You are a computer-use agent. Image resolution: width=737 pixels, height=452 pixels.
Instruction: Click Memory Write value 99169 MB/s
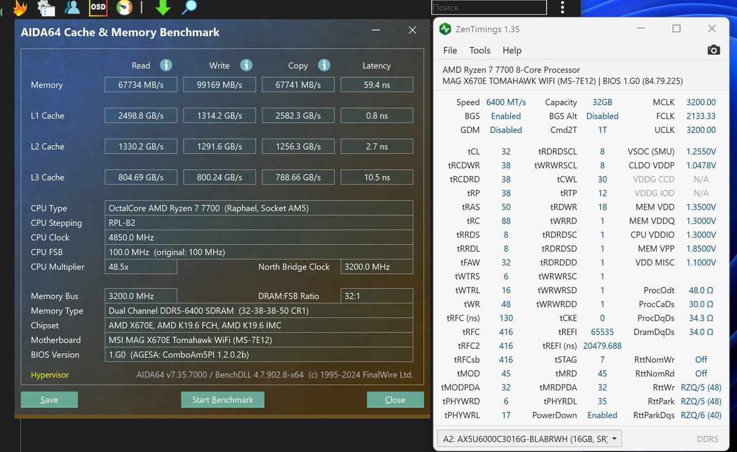pos(219,85)
